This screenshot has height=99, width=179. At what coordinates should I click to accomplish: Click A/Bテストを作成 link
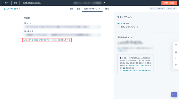pyautogui.click(x=12, y=9)
